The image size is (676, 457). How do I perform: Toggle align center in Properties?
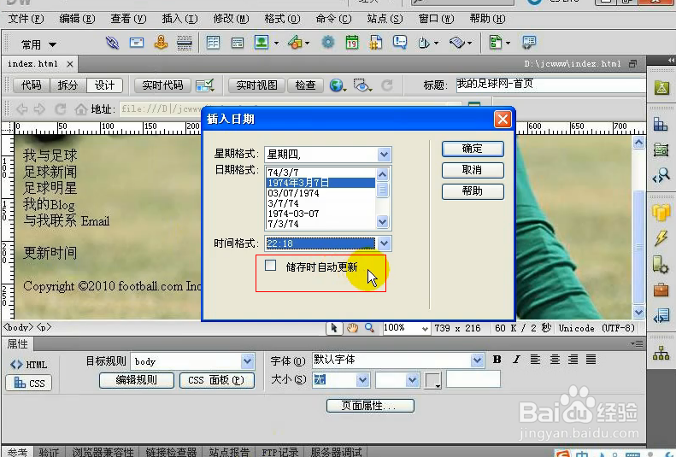click(555, 360)
